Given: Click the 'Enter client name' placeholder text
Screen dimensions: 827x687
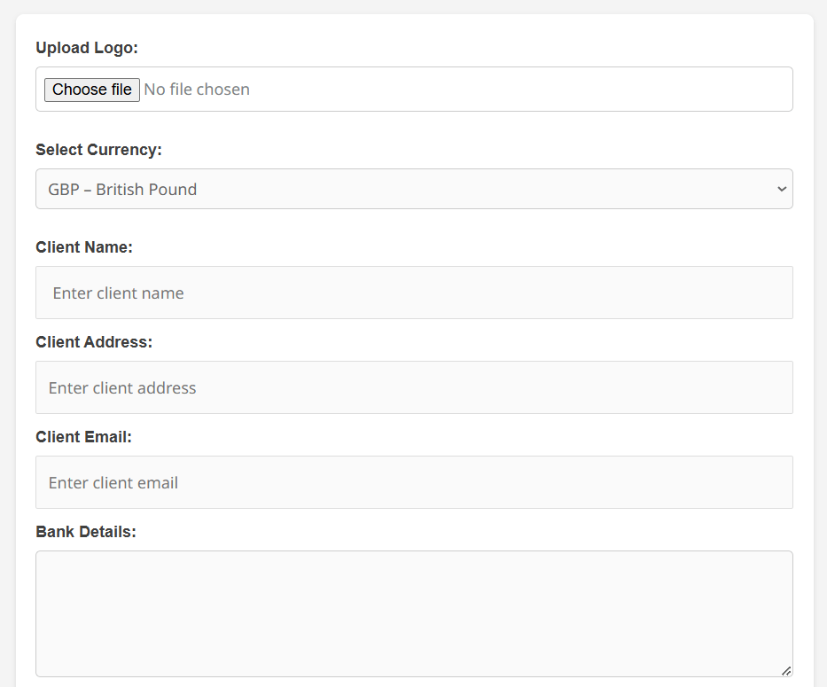Looking at the screenshot, I should pos(118,293).
